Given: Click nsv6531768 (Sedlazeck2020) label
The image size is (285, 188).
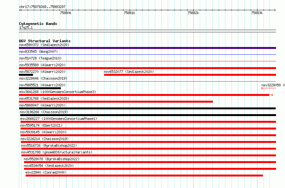Looking at the screenshot, I should pyautogui.click(x=44, y=98).
